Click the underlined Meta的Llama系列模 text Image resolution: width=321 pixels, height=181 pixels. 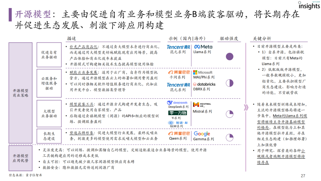(290, 116)
